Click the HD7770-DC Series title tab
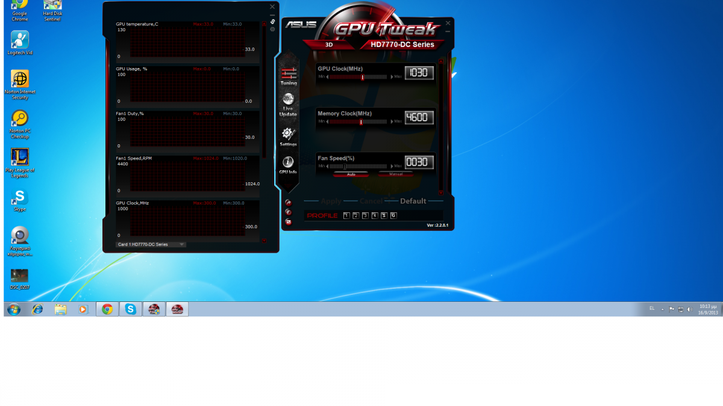 pos(402,45)
